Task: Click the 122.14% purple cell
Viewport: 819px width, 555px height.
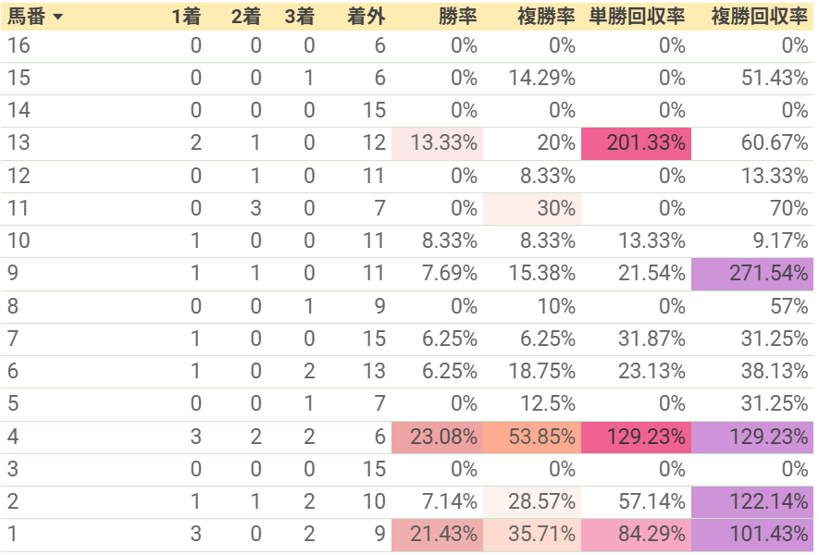Action: point(752,502)
